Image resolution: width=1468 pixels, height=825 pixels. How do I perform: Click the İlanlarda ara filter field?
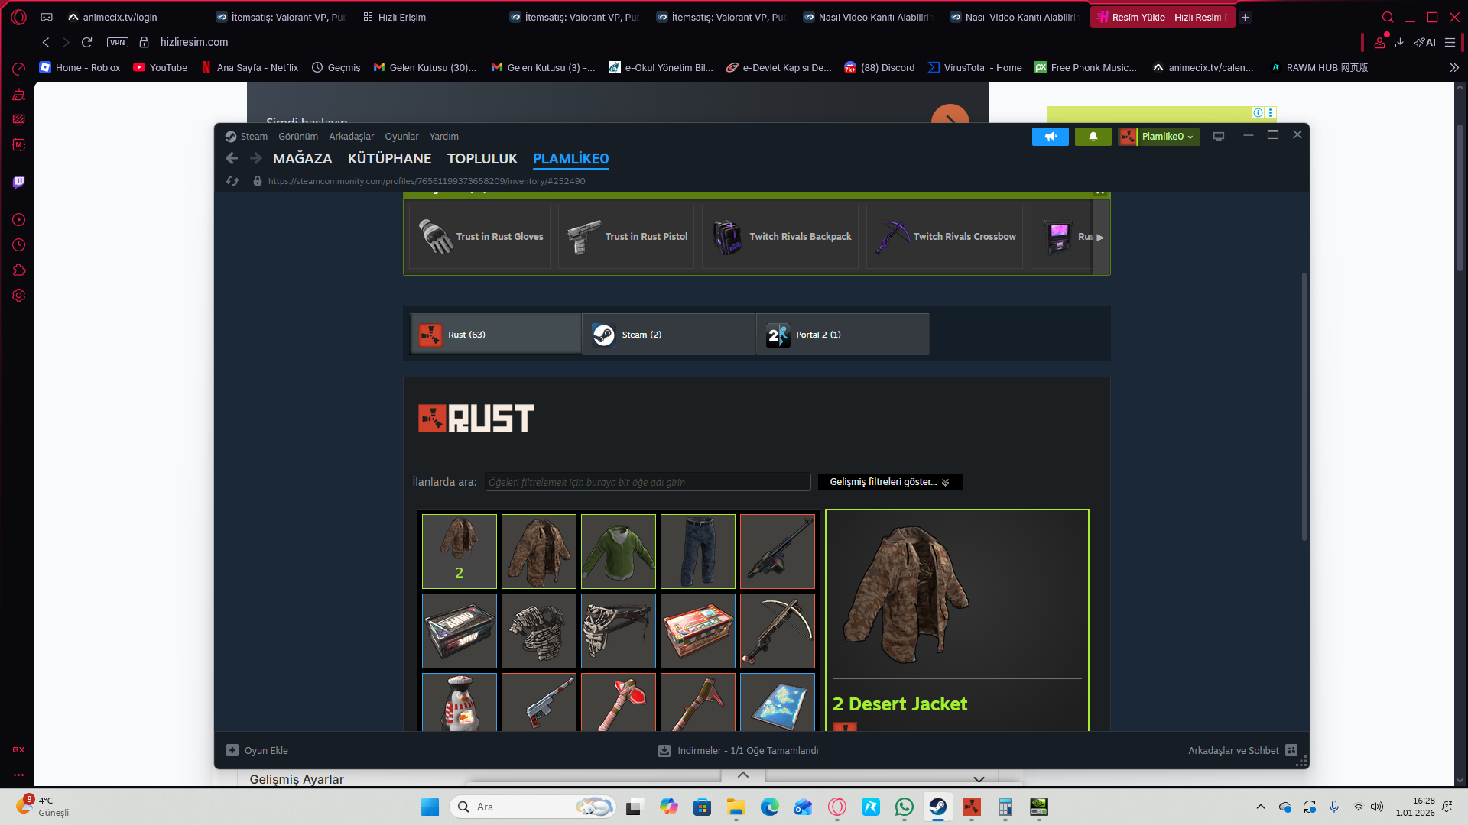(647, 482)
